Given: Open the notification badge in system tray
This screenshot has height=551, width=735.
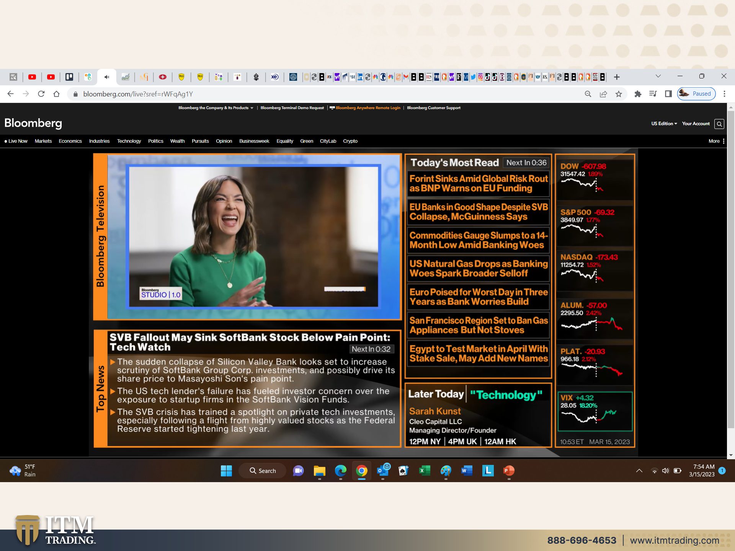Looking at the screenshot, I should (x=722, y=471).
